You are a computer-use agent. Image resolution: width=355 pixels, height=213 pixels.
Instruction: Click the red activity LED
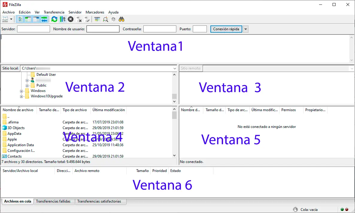(347, 209)
